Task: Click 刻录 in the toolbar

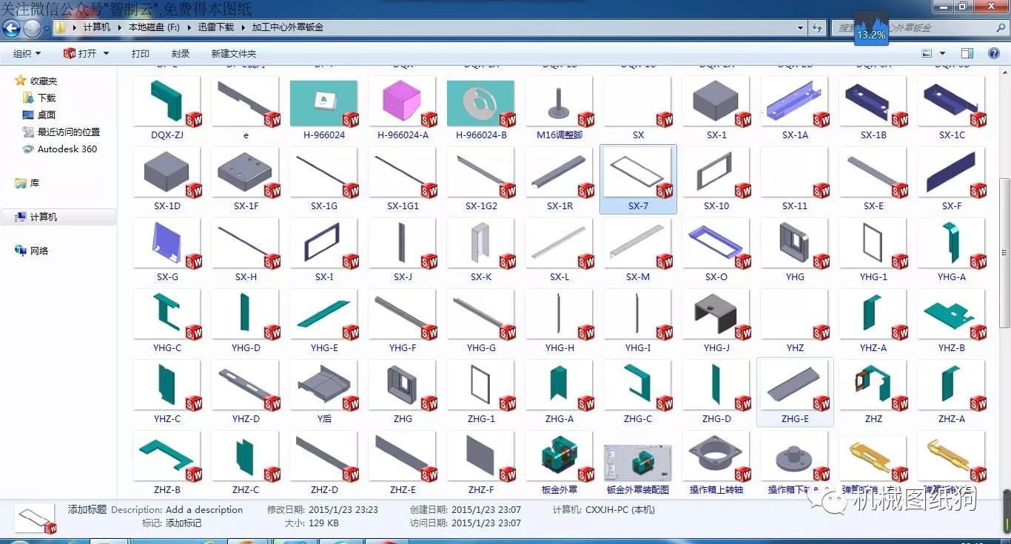Action: (181, 53)
